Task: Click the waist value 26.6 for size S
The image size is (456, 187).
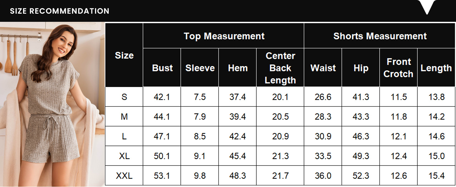Action: tap(323, 97)
